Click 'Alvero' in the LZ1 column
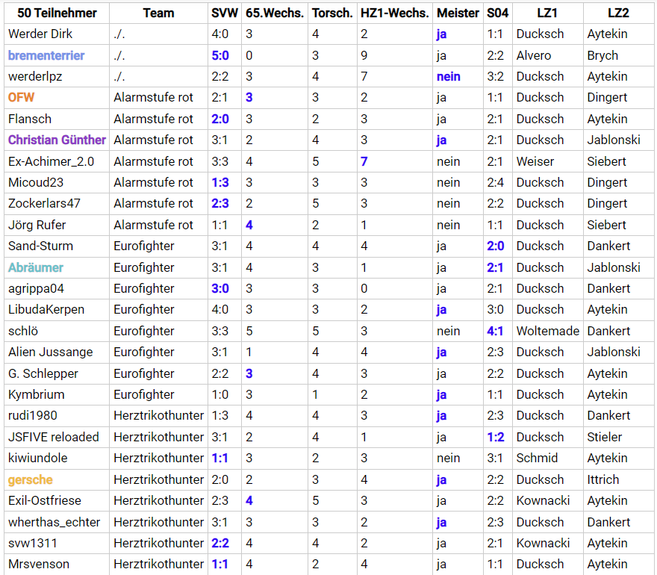Viewport: 657px width, 575px height. pos(533,55)
